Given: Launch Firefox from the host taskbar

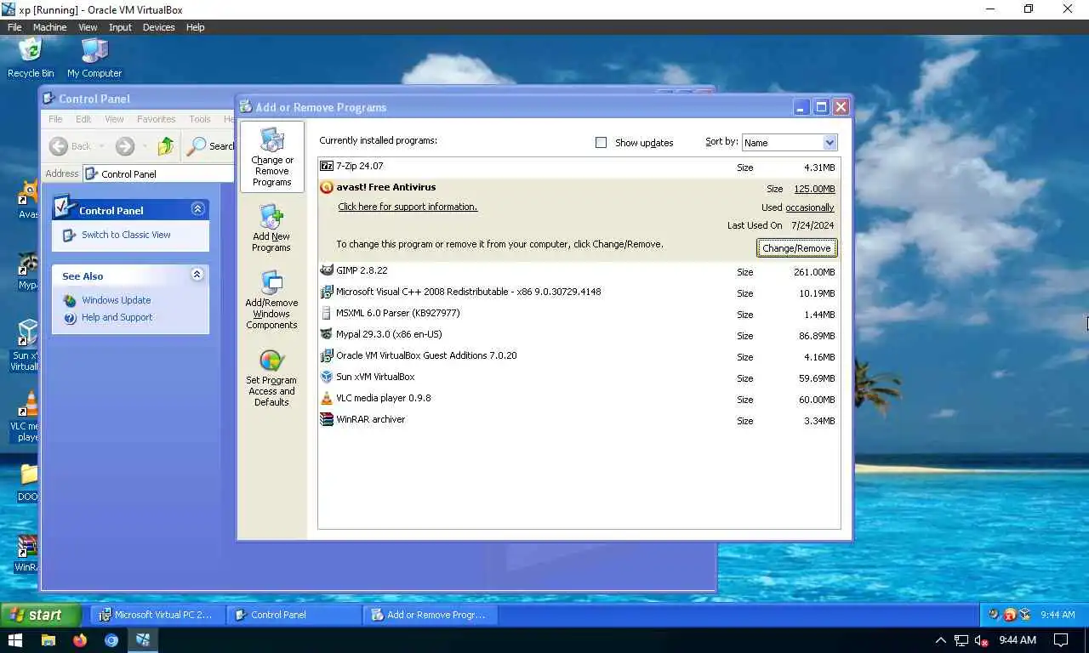Looking at the screenshot, I should coord(80,640).
